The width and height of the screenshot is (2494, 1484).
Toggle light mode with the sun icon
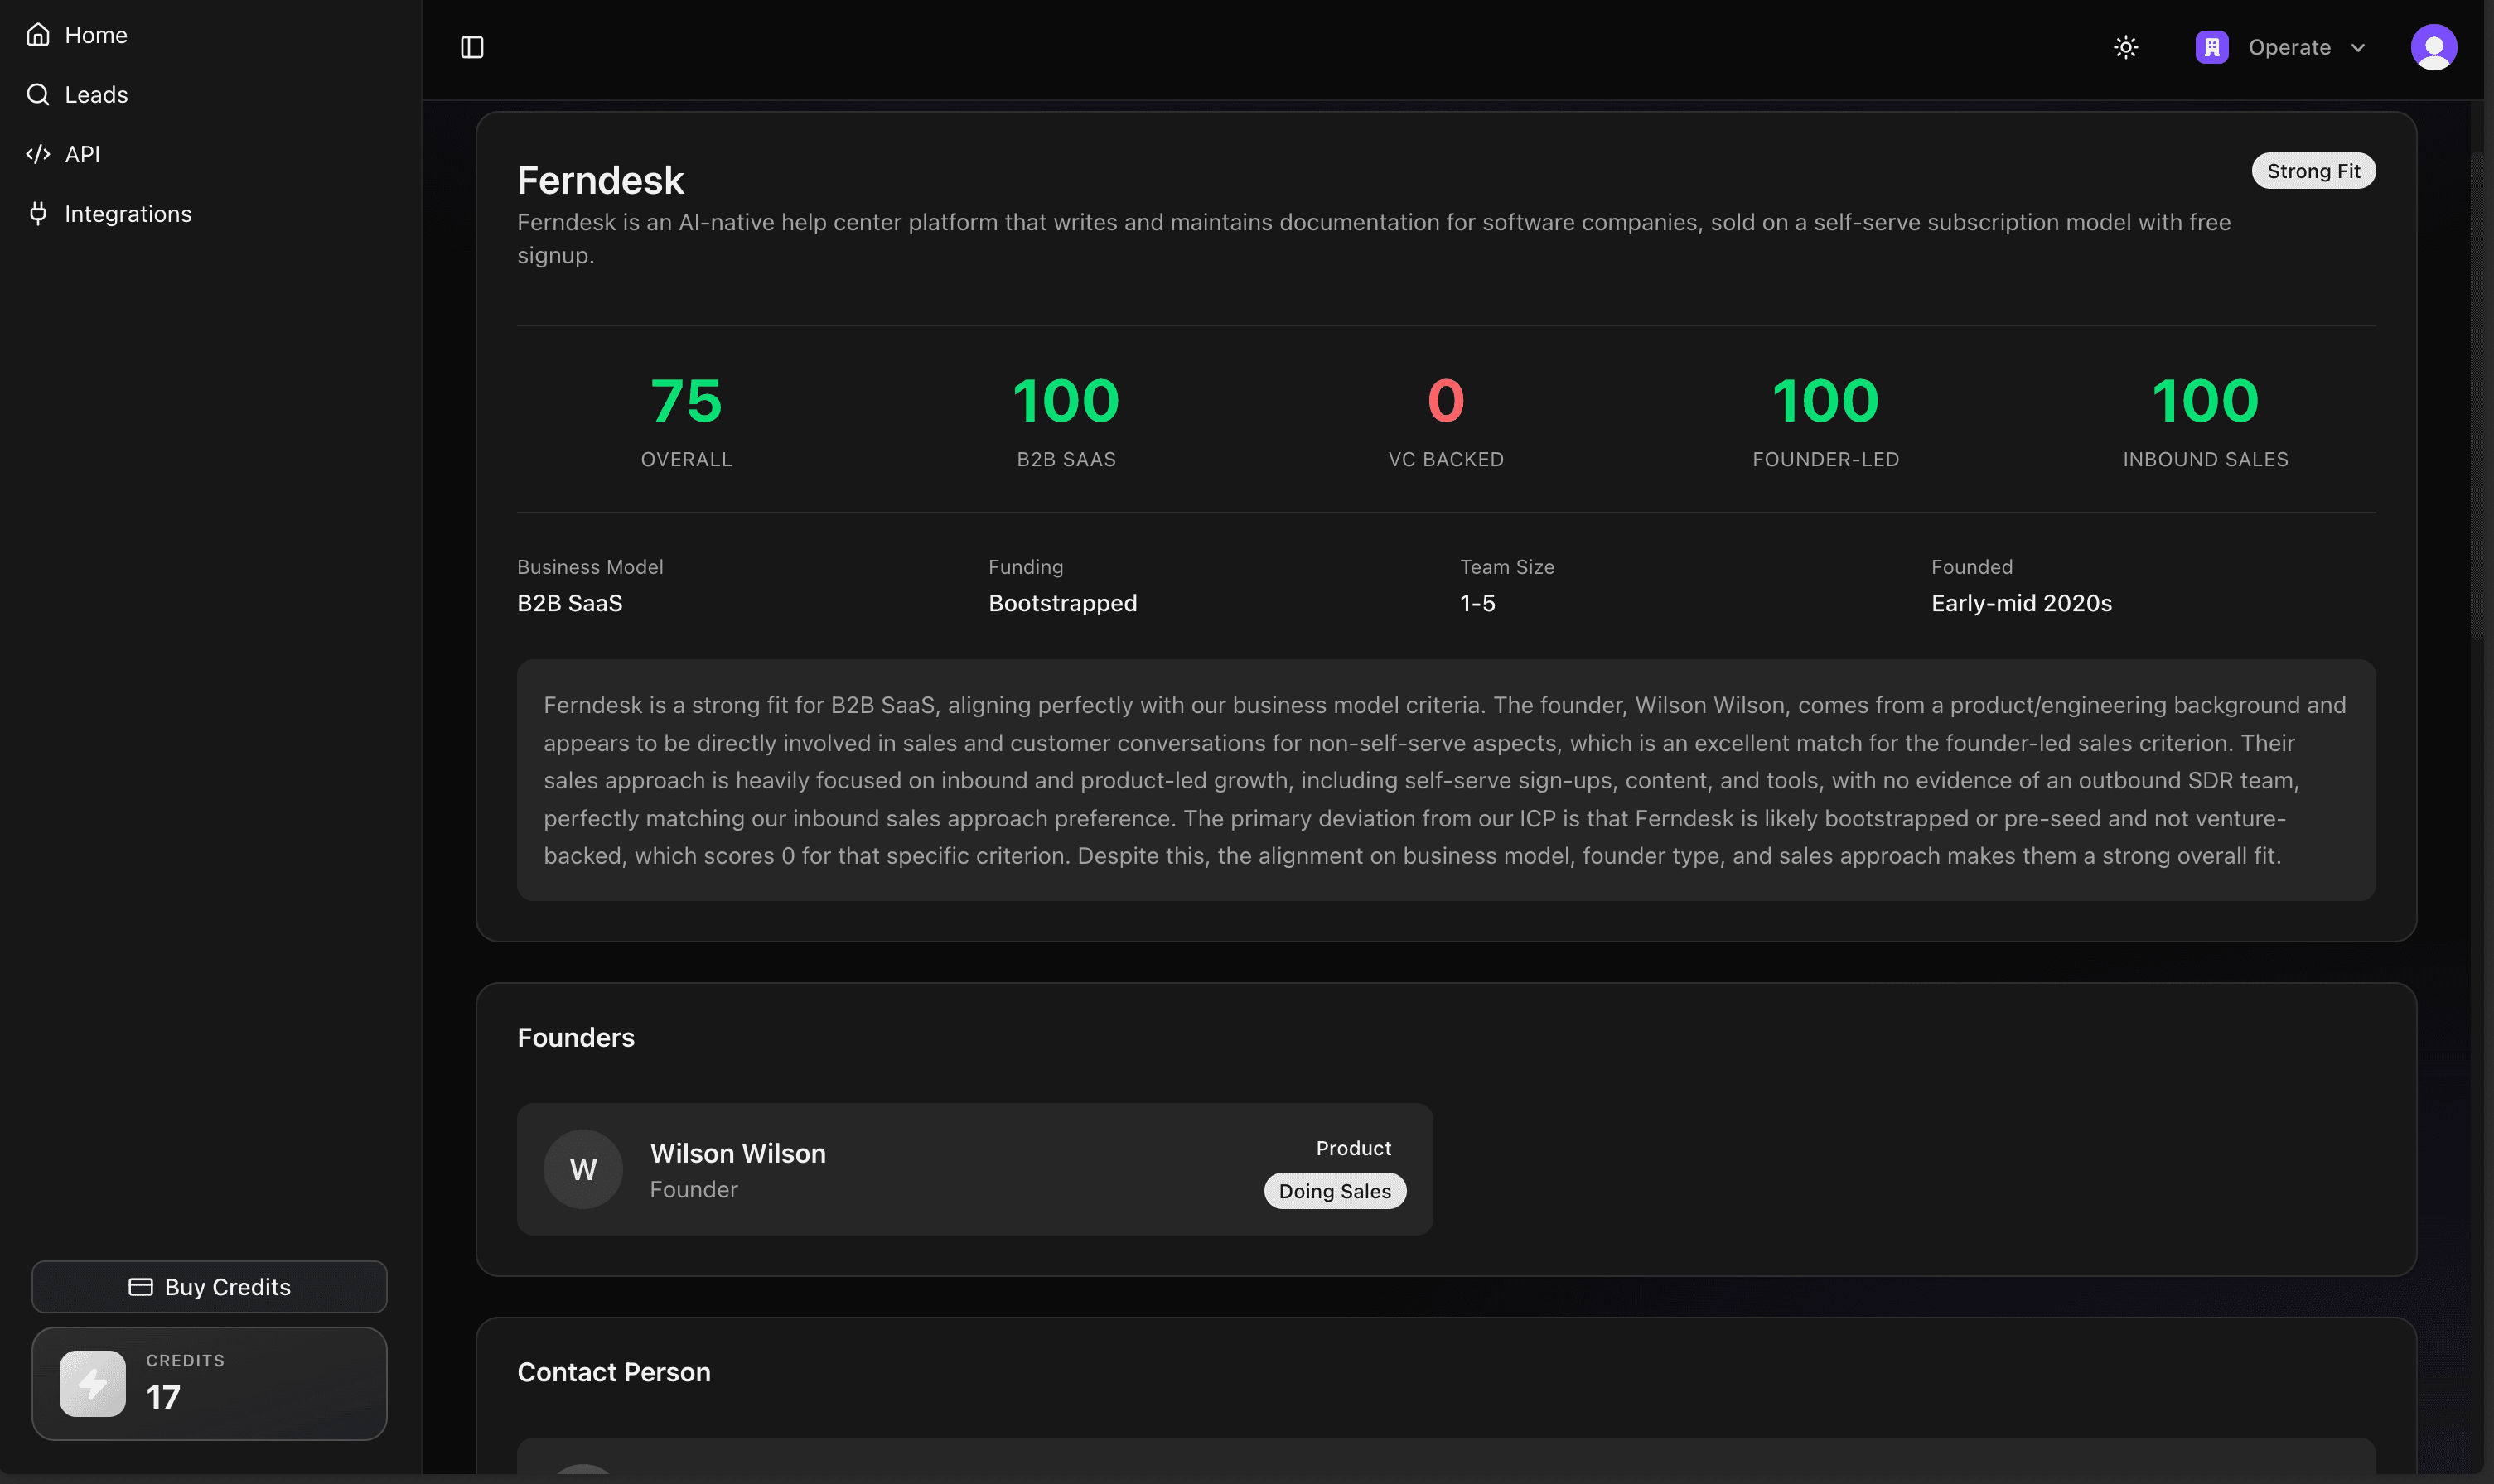click(2124, 47)
